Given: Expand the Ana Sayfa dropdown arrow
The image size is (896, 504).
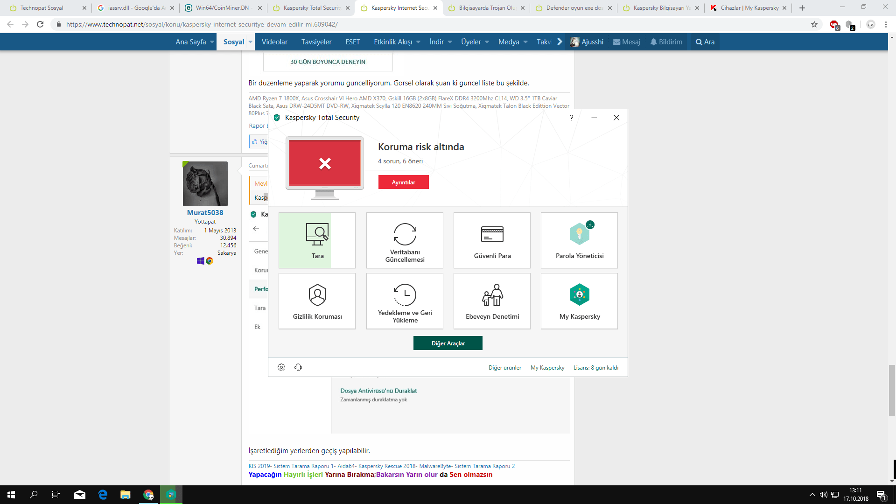Looking at the screenshot, I should [x=212, y=42].
